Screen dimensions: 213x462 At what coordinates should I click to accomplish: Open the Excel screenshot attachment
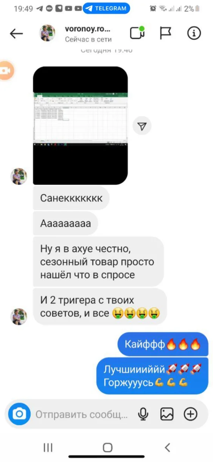click(80, 125)
